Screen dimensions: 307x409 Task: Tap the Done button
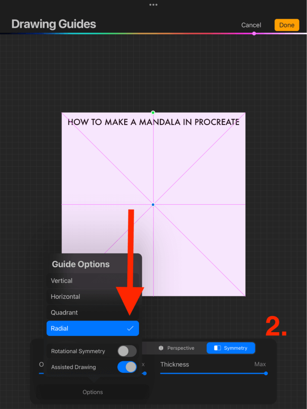(x=286, y=25)
